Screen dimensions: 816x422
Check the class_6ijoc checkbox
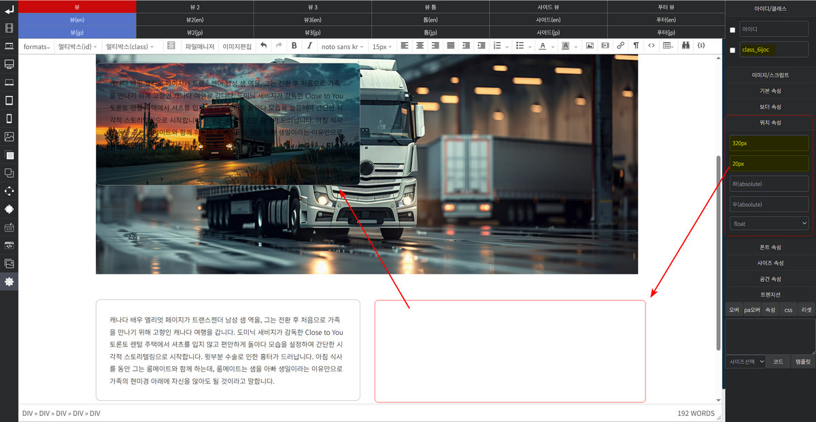pyautogui.click(x=732, y=50)
